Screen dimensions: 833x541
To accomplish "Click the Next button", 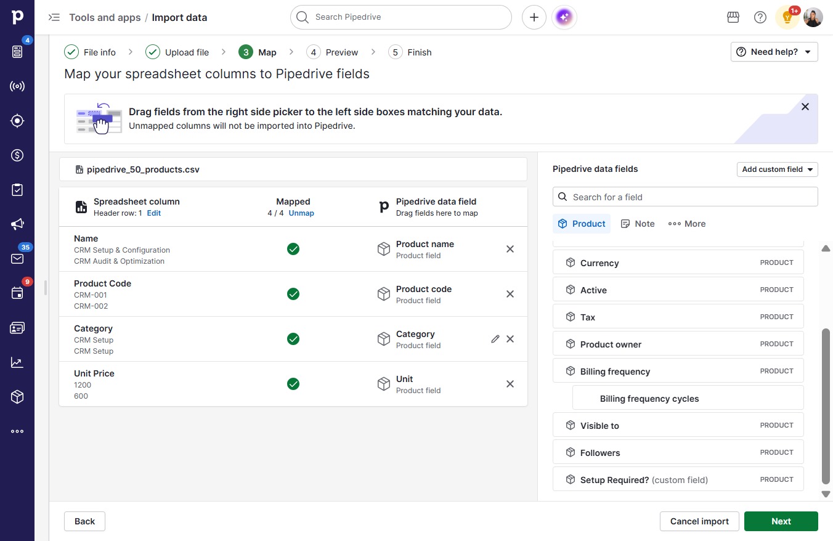I will click(x=781, y=521).
